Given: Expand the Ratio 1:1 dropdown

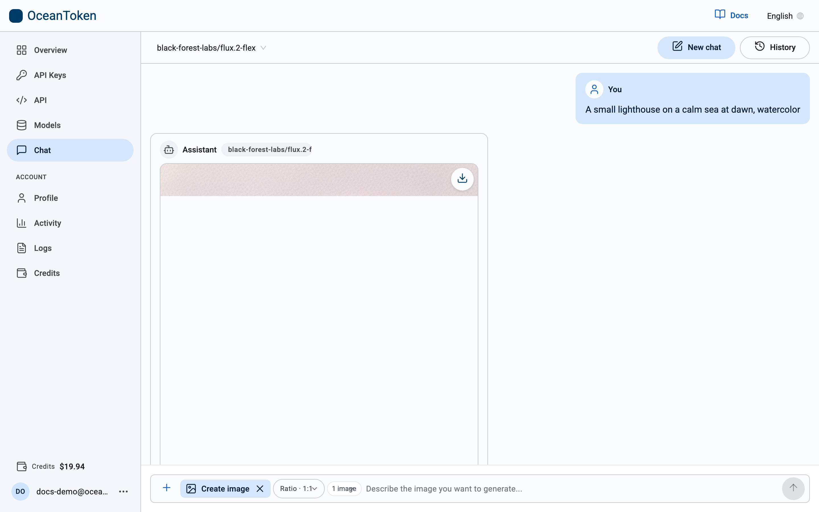Looking at the screenshot, I should tap(299, 489).
